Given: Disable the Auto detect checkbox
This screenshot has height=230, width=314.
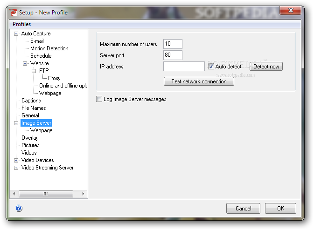Looking at the screenshot, I should [x=211, y=66].
